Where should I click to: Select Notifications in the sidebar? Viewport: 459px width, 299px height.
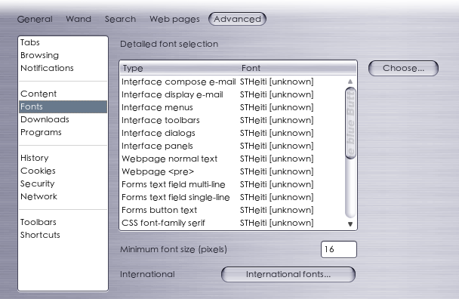pyautogui.click(x=63, y=68)
